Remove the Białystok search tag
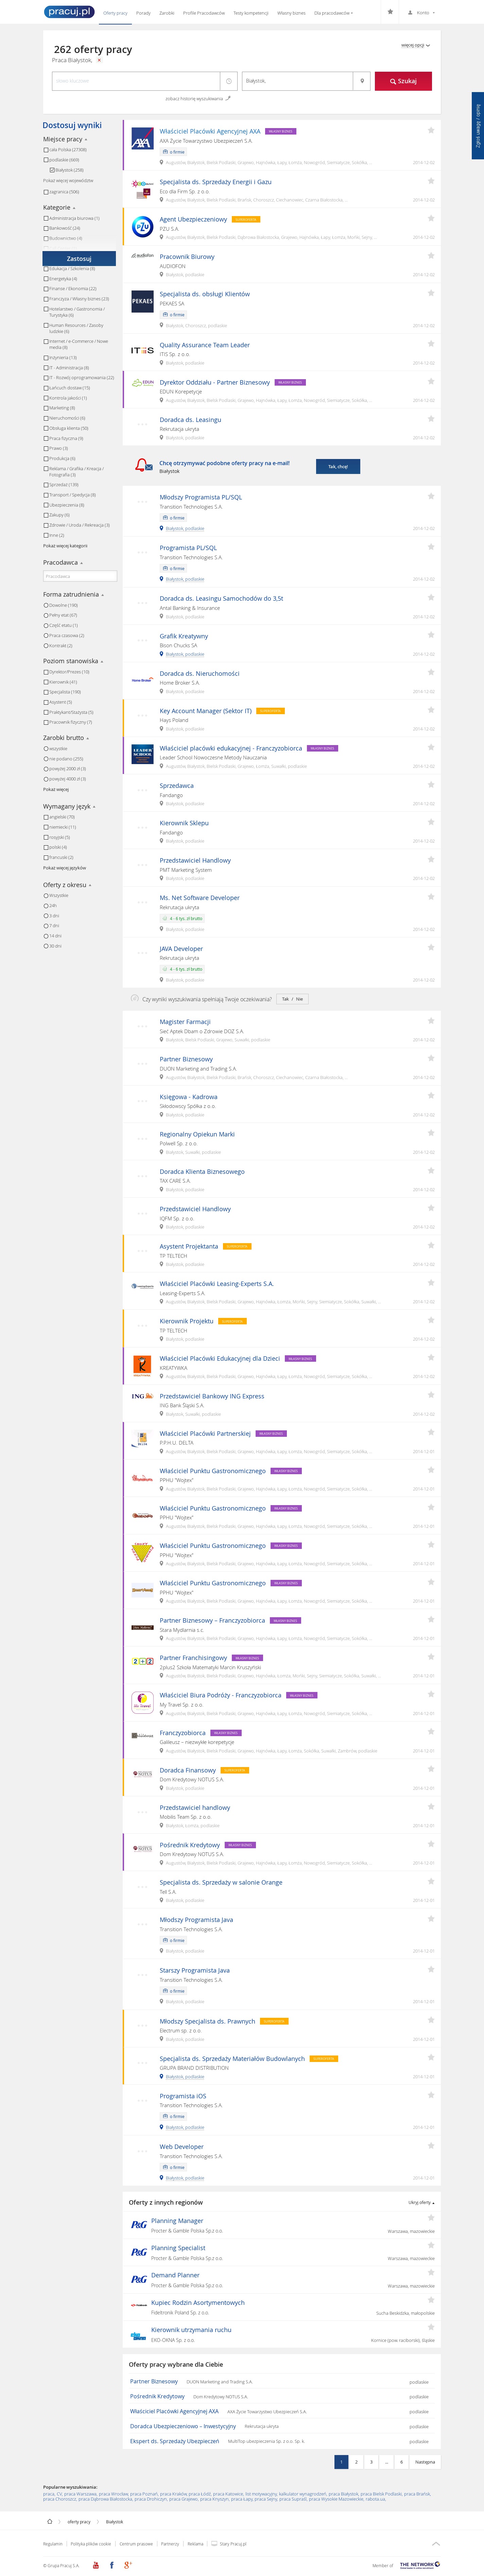The height and width of the screenshot is (2576, 484). pos(99,60)
